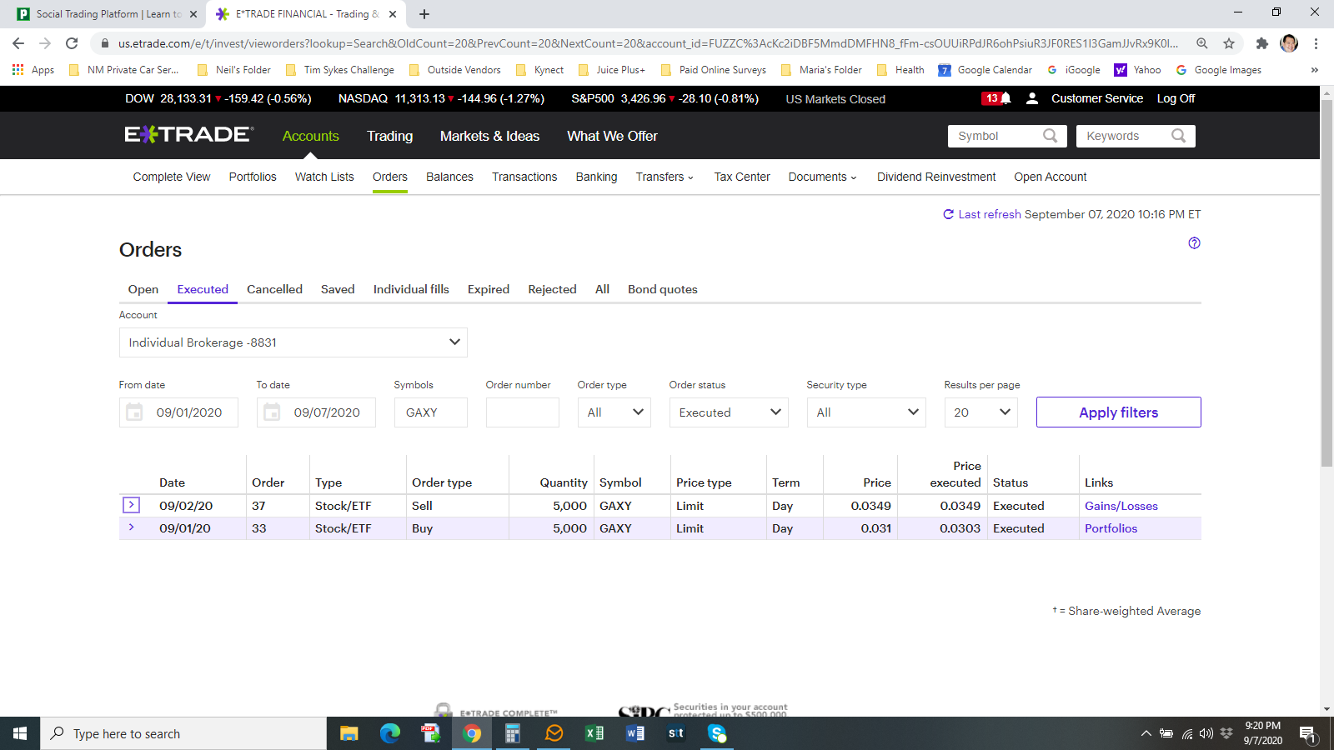Open the To date calendar picker

point(272,412)
